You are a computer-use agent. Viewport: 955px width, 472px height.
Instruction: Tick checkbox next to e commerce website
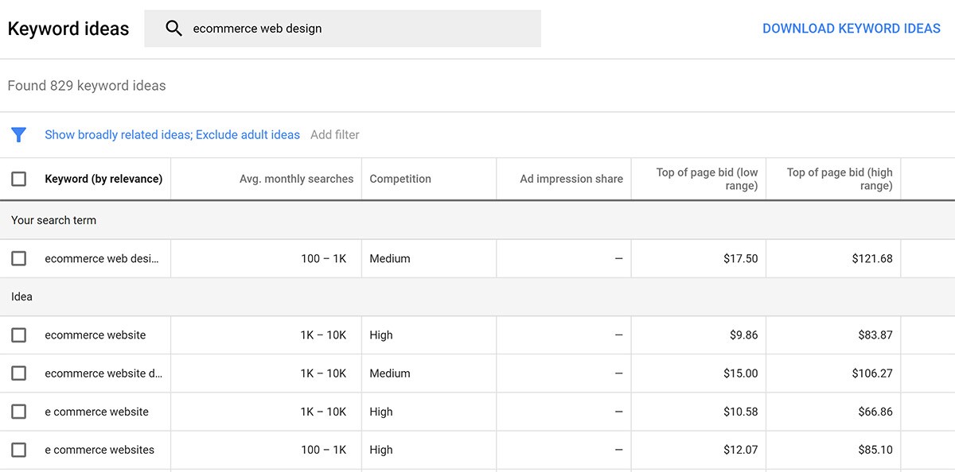pyautogui.click(x=18, y=412)
